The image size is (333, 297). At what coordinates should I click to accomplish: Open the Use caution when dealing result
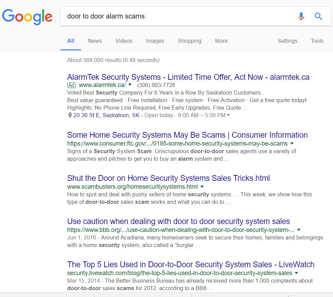coord(178,222)
